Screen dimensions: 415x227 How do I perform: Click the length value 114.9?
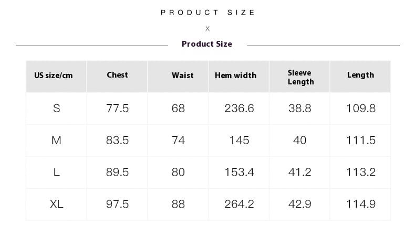pyautogui.click(x=360, y=204)
